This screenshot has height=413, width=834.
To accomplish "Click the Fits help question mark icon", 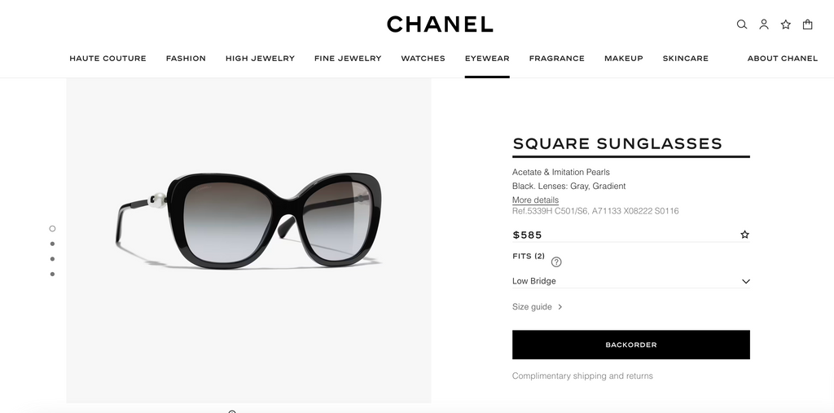I will click(x=556, y=262).
